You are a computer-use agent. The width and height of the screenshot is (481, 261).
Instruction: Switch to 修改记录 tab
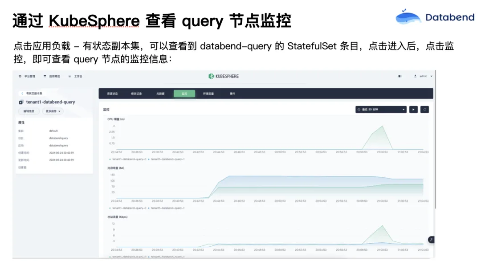(137, 94)
